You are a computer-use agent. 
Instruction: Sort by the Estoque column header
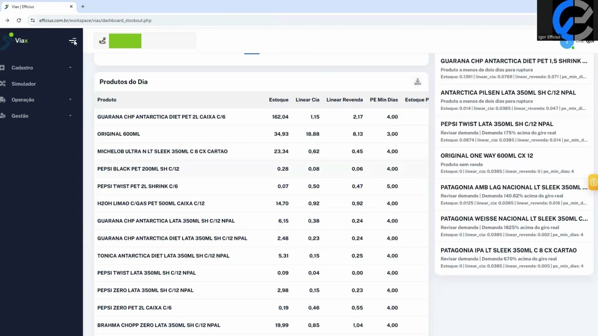click(279, 100)
